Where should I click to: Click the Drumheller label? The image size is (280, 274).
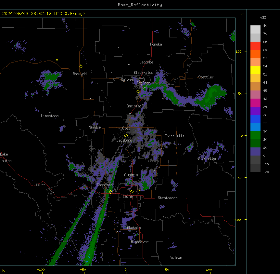[207, 158]
